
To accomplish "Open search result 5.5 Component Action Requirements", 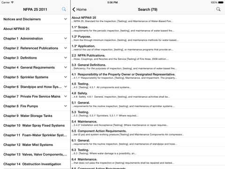I will [x=148, y=132].
